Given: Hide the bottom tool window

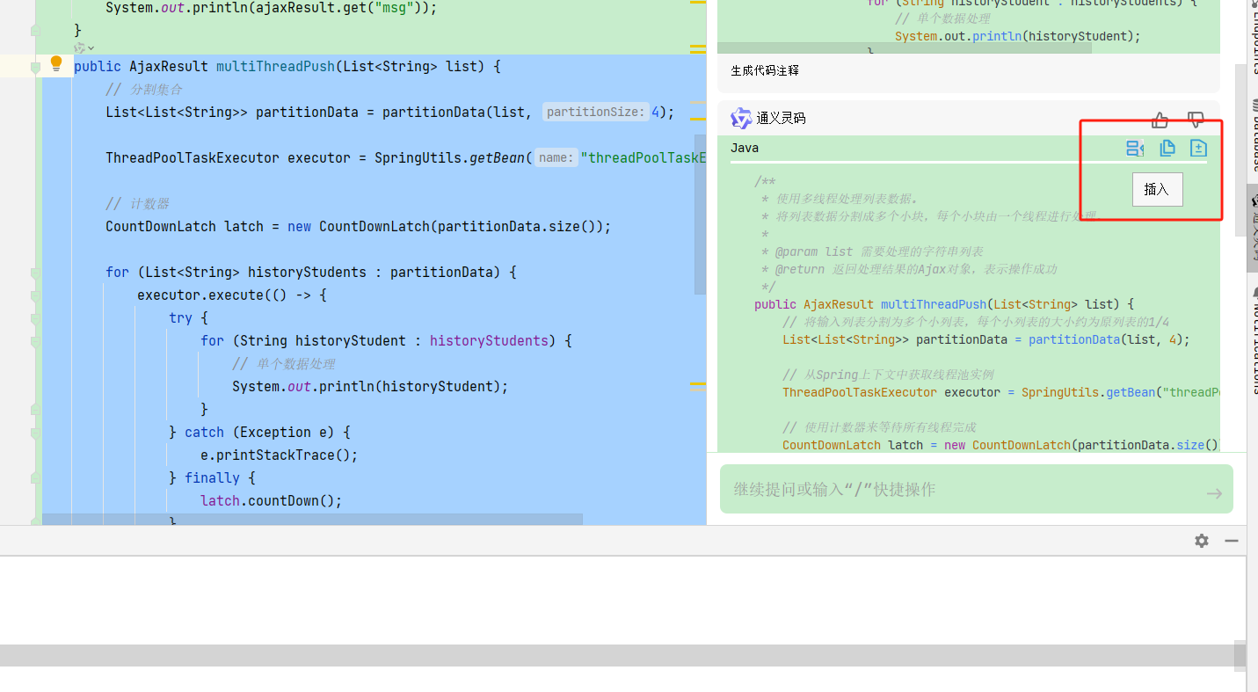Looking at the screenshot, I should point(1232,541).
